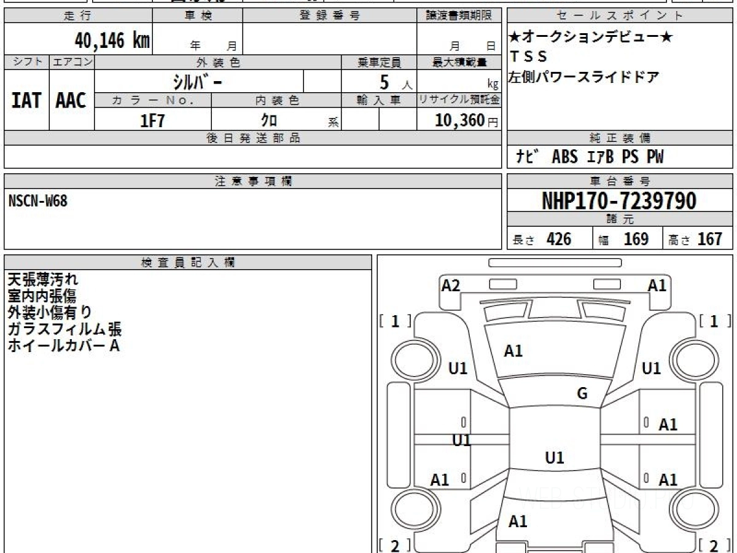
Task: Click the 諸元 specifications header
Action: (620, 219)
